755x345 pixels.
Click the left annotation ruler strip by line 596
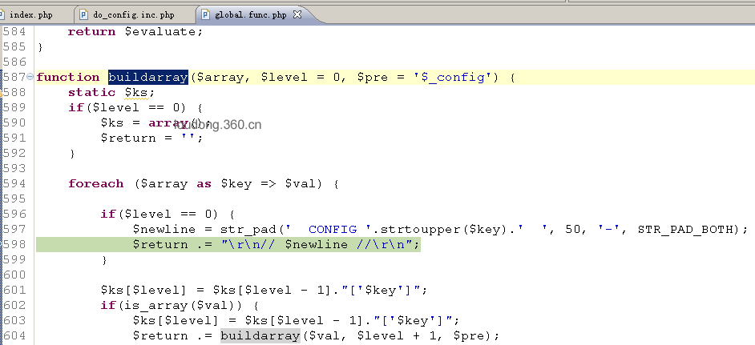click(2, 214)
